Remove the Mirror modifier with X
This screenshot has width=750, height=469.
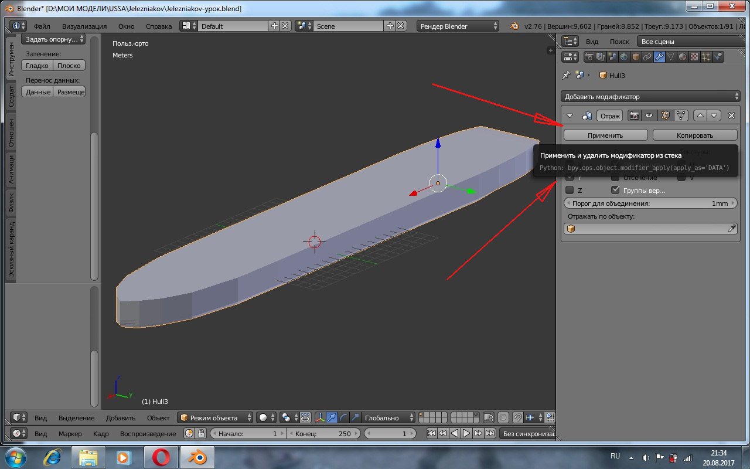click(731, 115)
